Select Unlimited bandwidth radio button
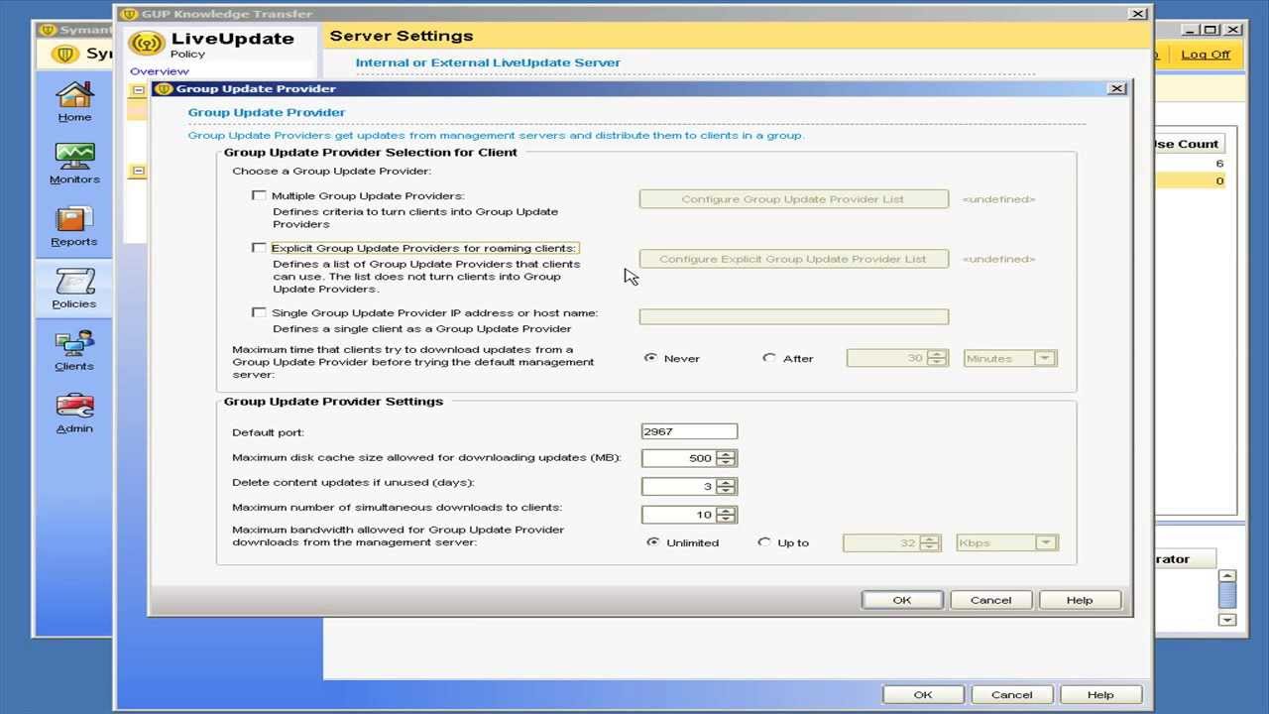The image size is (1269, 714). click(x=652, y=542)
